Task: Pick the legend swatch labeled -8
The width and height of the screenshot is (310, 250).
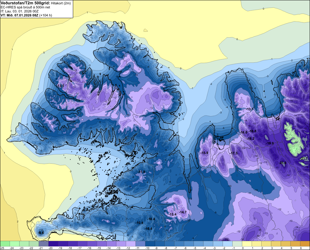Action: pyautogui.click(x=170, y=243)
